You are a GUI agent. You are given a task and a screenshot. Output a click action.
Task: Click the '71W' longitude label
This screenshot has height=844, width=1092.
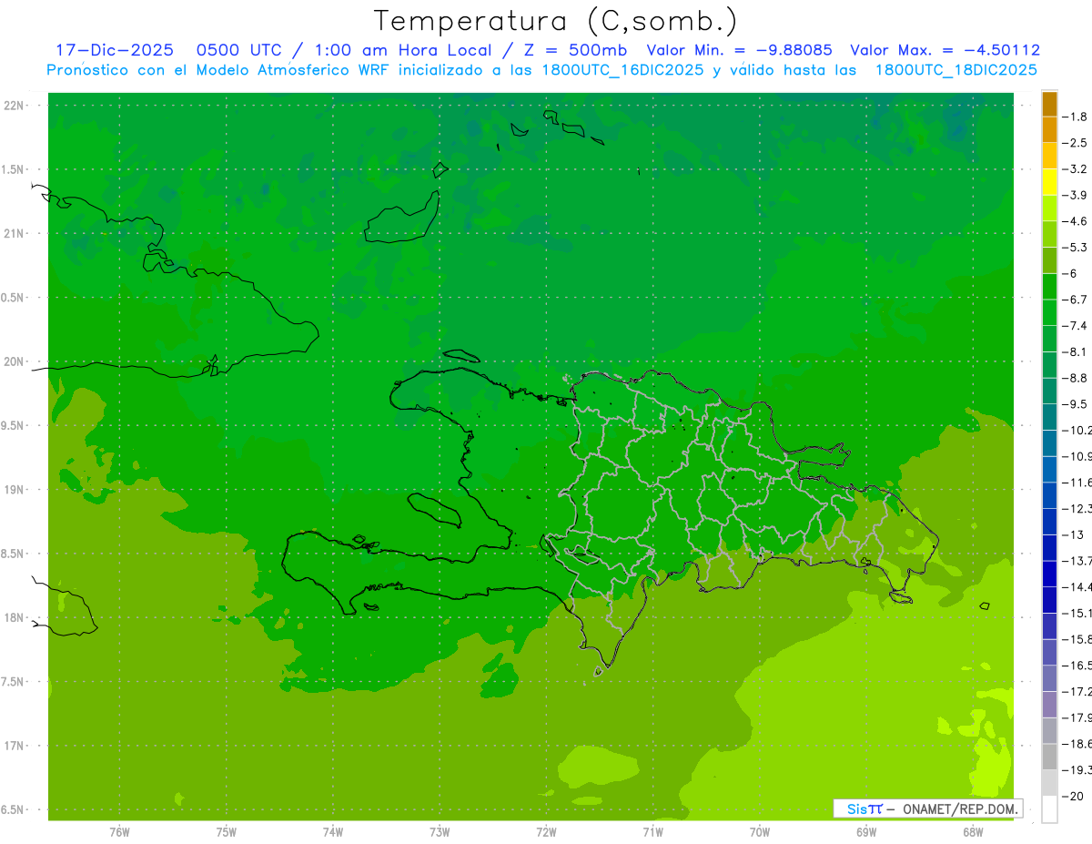point(652,831)
